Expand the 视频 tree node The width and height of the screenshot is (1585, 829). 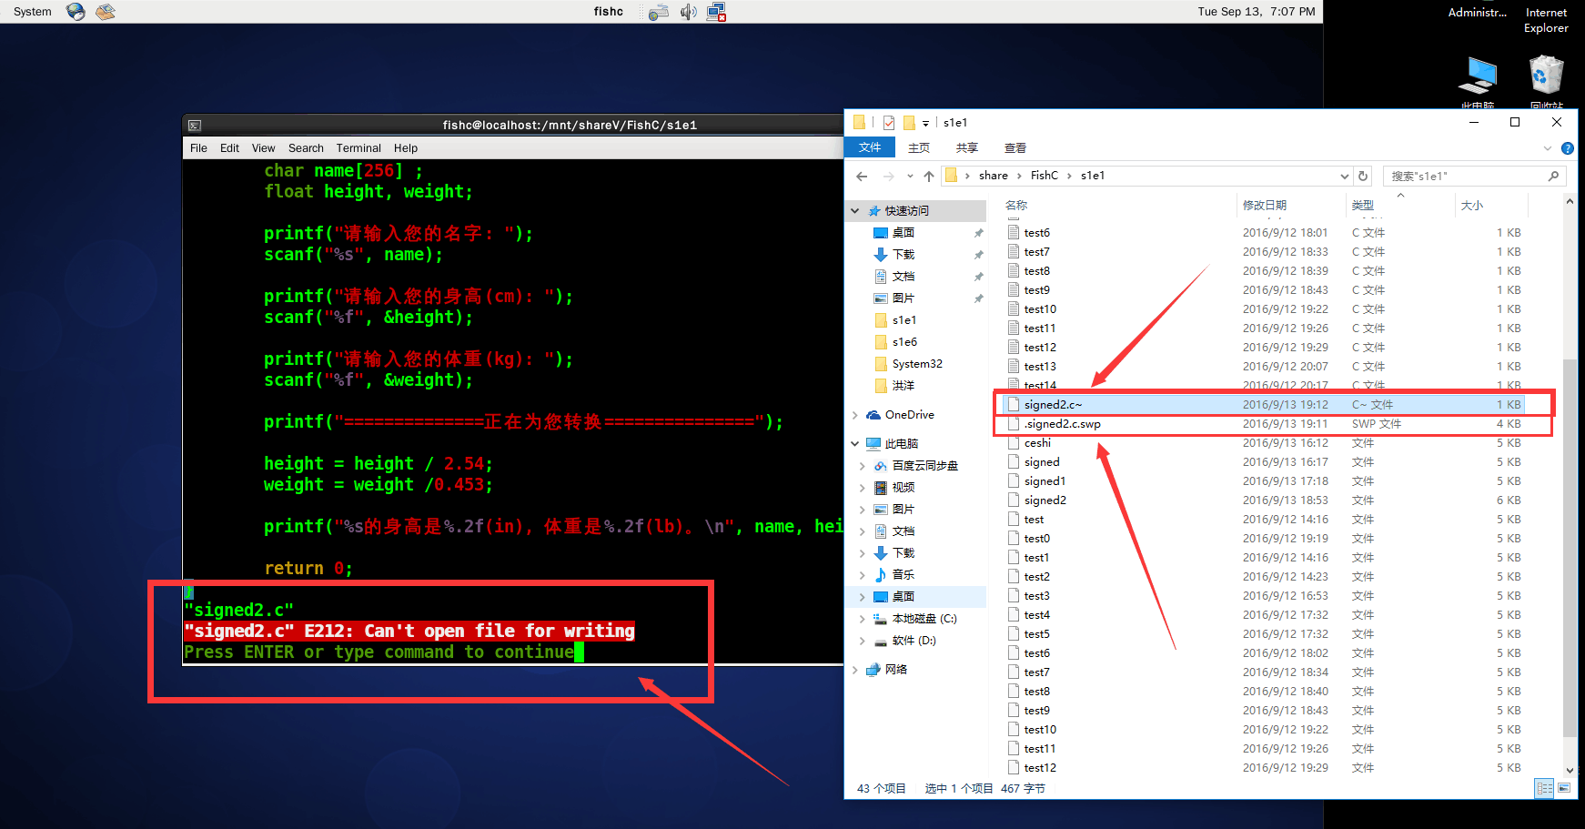[x=863, y=488]
